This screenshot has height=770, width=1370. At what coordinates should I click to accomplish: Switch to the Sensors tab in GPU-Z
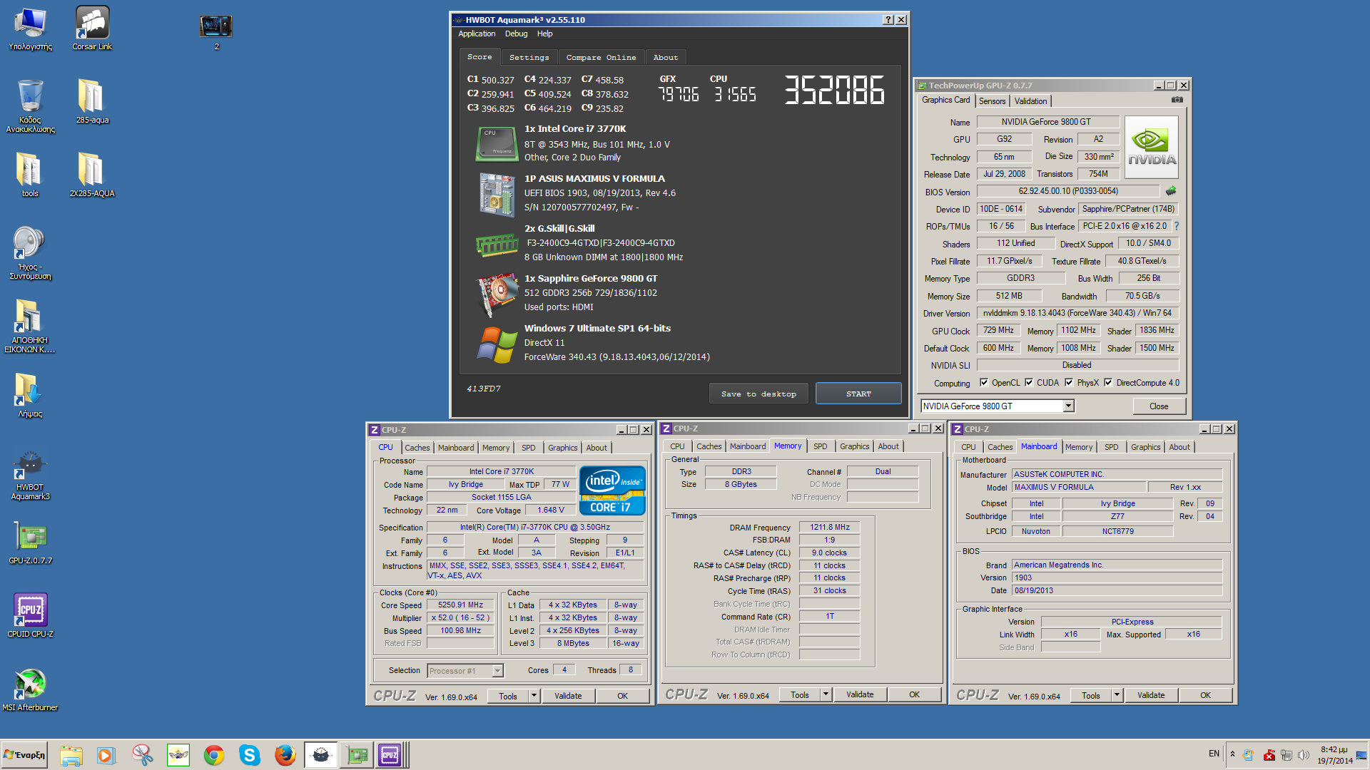(992, 101)
